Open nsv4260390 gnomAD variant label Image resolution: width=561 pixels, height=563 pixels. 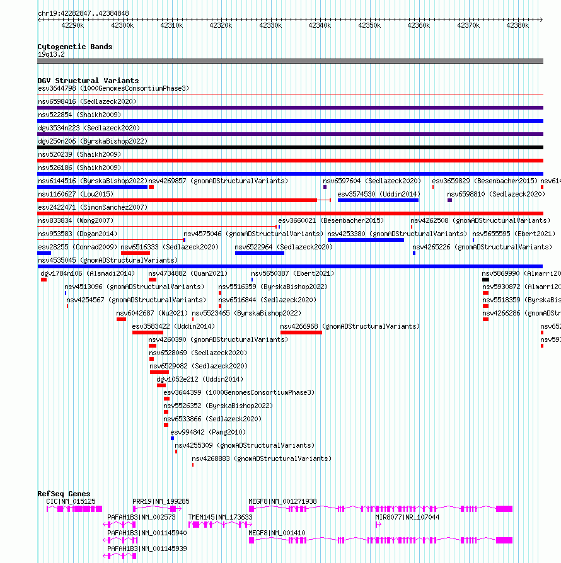click(x=218, y=339)
